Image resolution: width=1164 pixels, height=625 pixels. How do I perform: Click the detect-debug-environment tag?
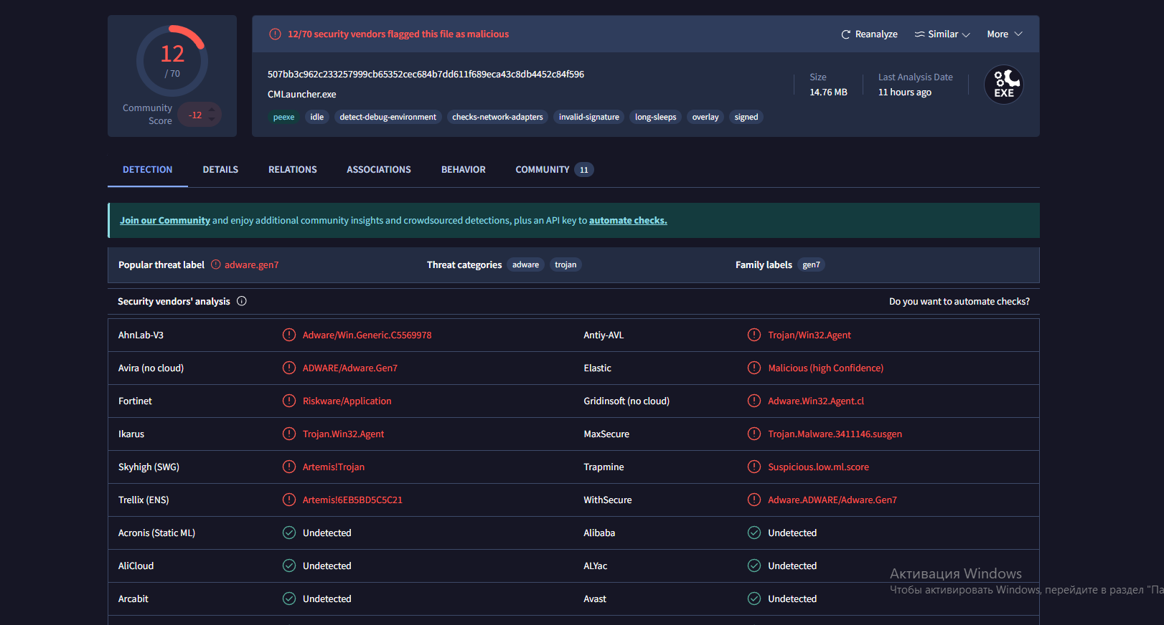click(x=388, y=118)
